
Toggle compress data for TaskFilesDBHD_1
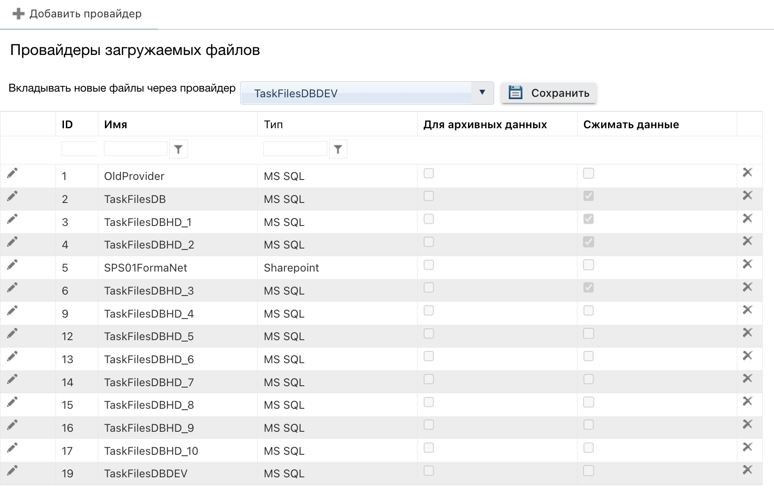click(589, 219)
